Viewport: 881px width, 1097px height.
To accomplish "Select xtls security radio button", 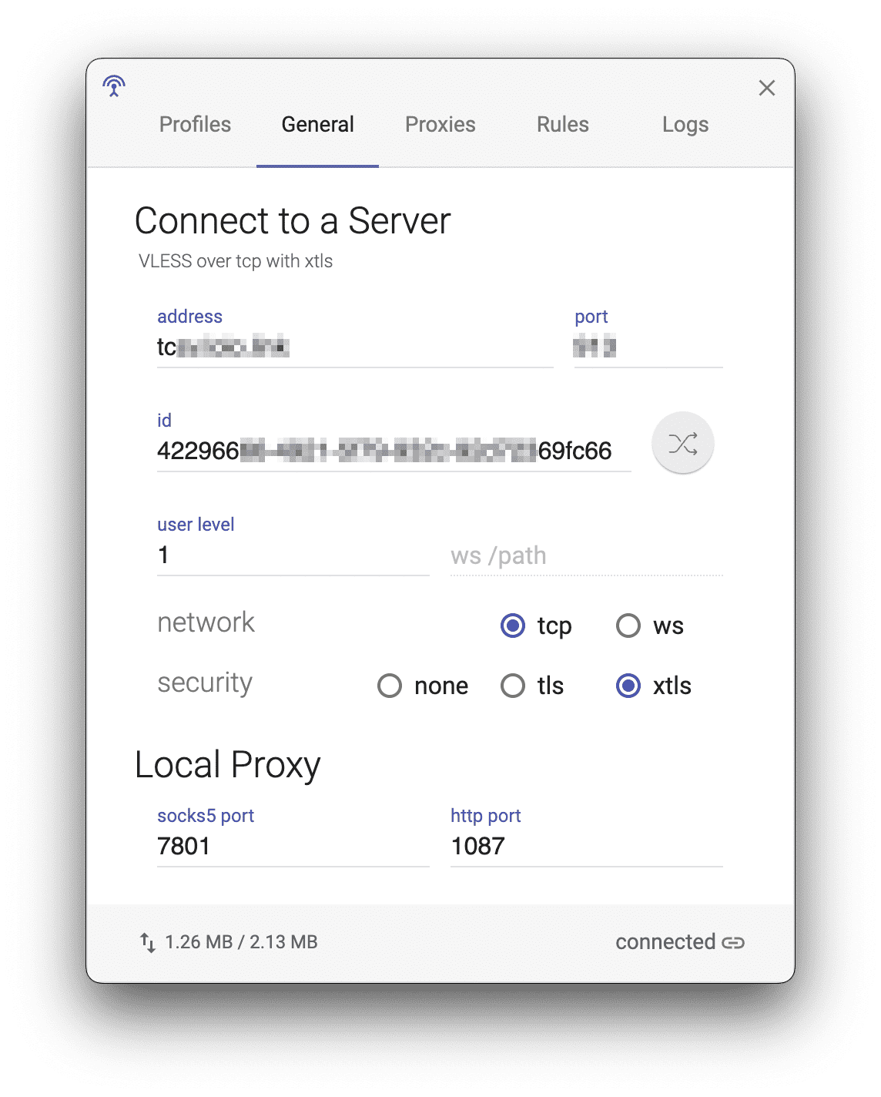I will [x=628, y=686].
